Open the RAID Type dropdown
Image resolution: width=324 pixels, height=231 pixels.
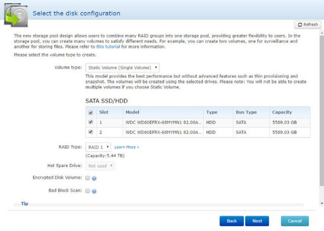click(98, 147)
